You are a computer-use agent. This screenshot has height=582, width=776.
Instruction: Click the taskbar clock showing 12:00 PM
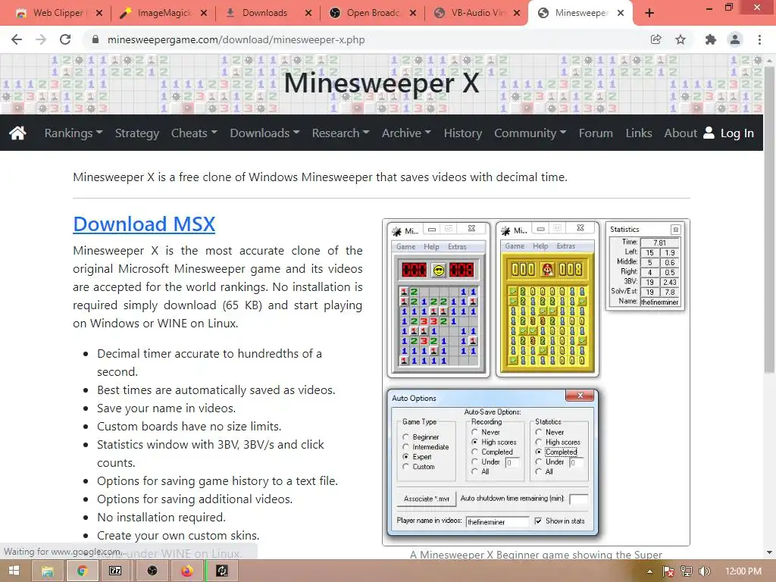pyautogui.click(x=743, y=571)
